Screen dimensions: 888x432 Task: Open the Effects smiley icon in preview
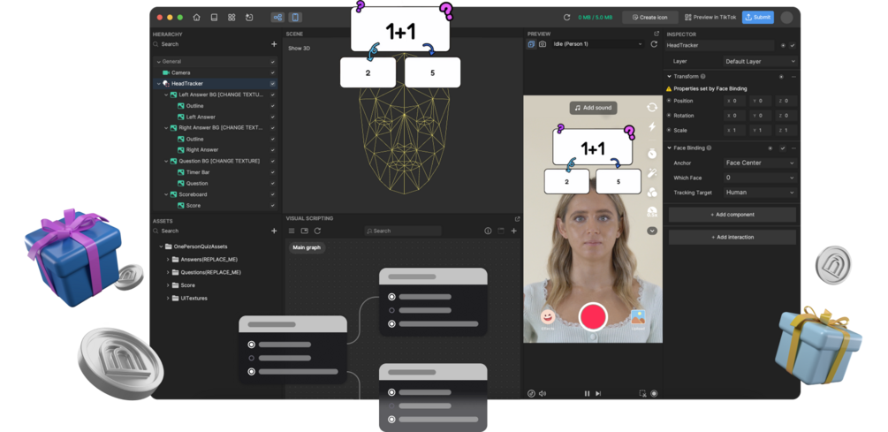pyautogui.click(x=547, y=318)
